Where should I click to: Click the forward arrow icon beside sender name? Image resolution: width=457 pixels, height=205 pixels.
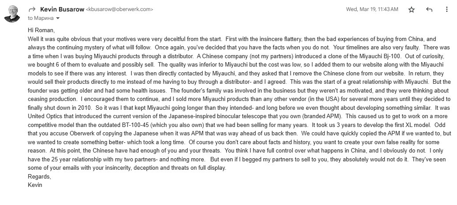(x=32, y=9)
